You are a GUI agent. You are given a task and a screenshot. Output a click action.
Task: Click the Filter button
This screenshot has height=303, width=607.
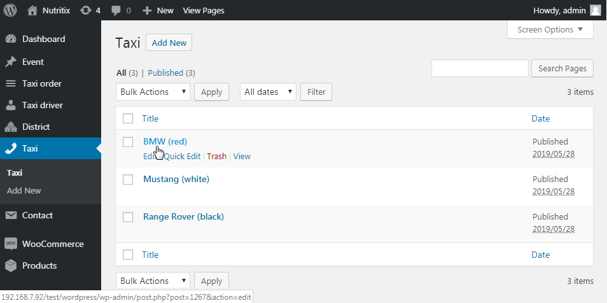pos(316,92)
